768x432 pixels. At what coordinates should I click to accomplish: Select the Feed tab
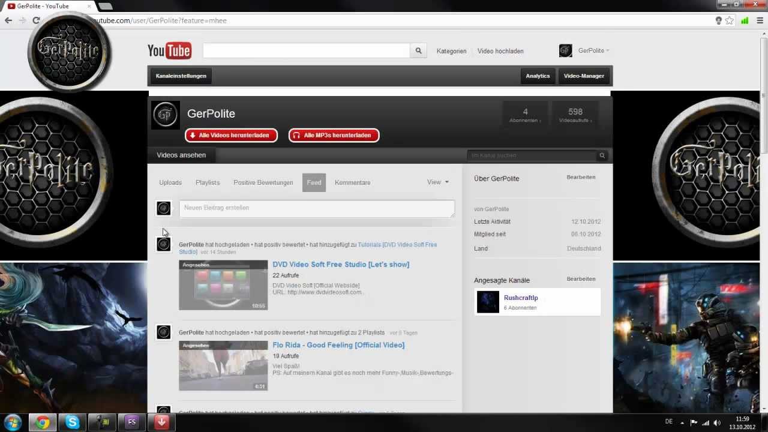314,182
